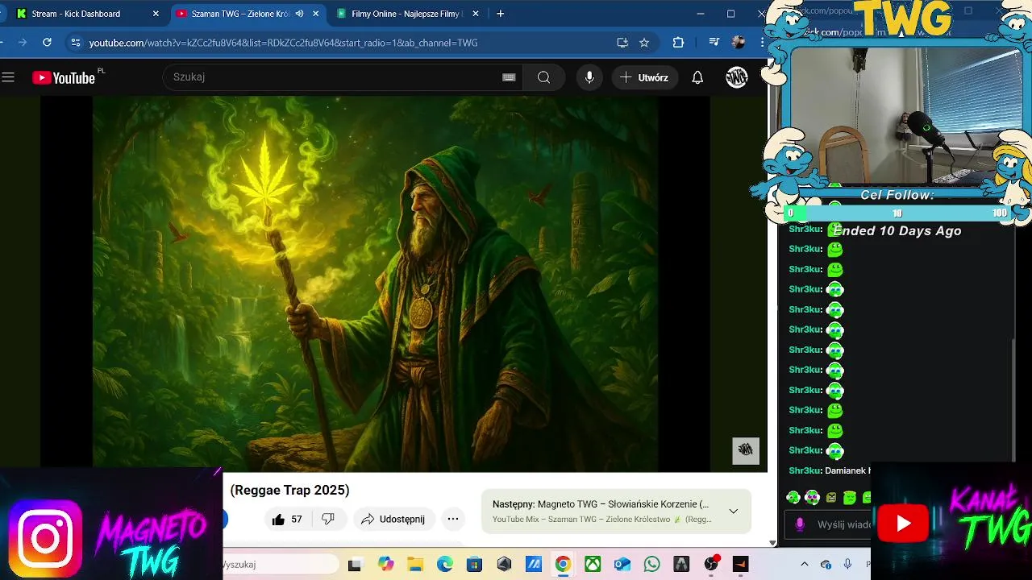1032x580 pixels.
Task: Open Microsoft Edge from the taskbar
Action: tap(445, 565)
